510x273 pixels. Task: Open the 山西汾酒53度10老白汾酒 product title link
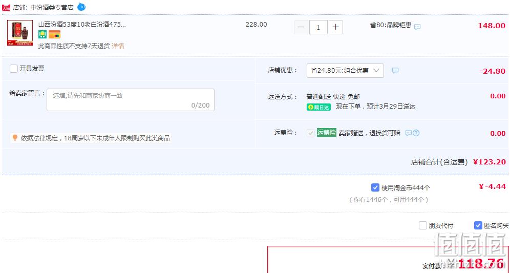[82, 25]
